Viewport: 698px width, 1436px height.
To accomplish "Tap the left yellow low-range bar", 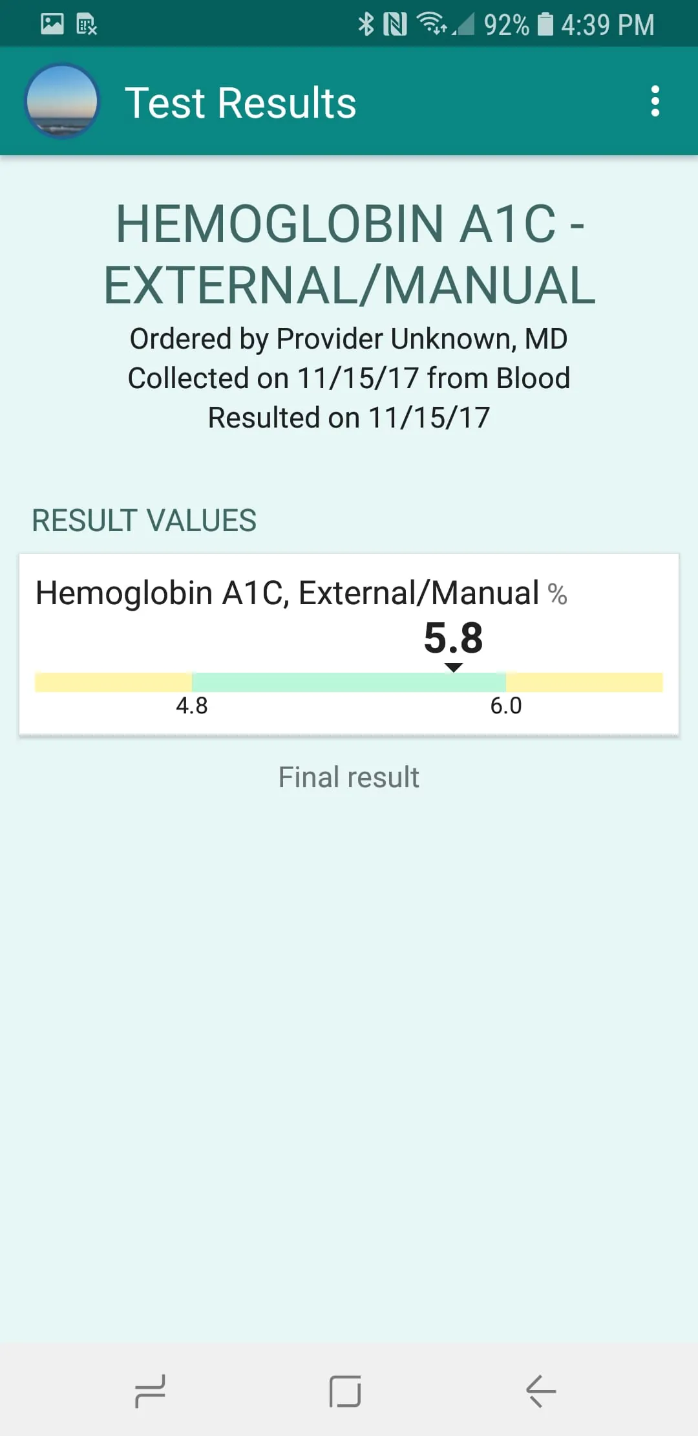I will click(113, 682).
